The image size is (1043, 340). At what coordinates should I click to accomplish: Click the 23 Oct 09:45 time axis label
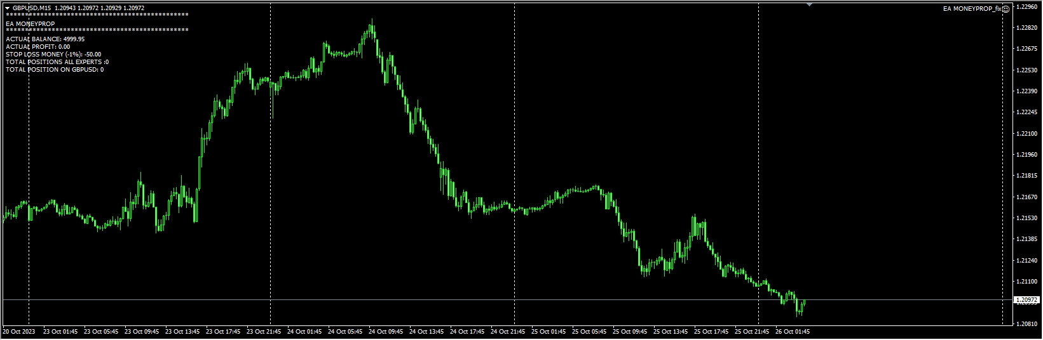point(142,331)
